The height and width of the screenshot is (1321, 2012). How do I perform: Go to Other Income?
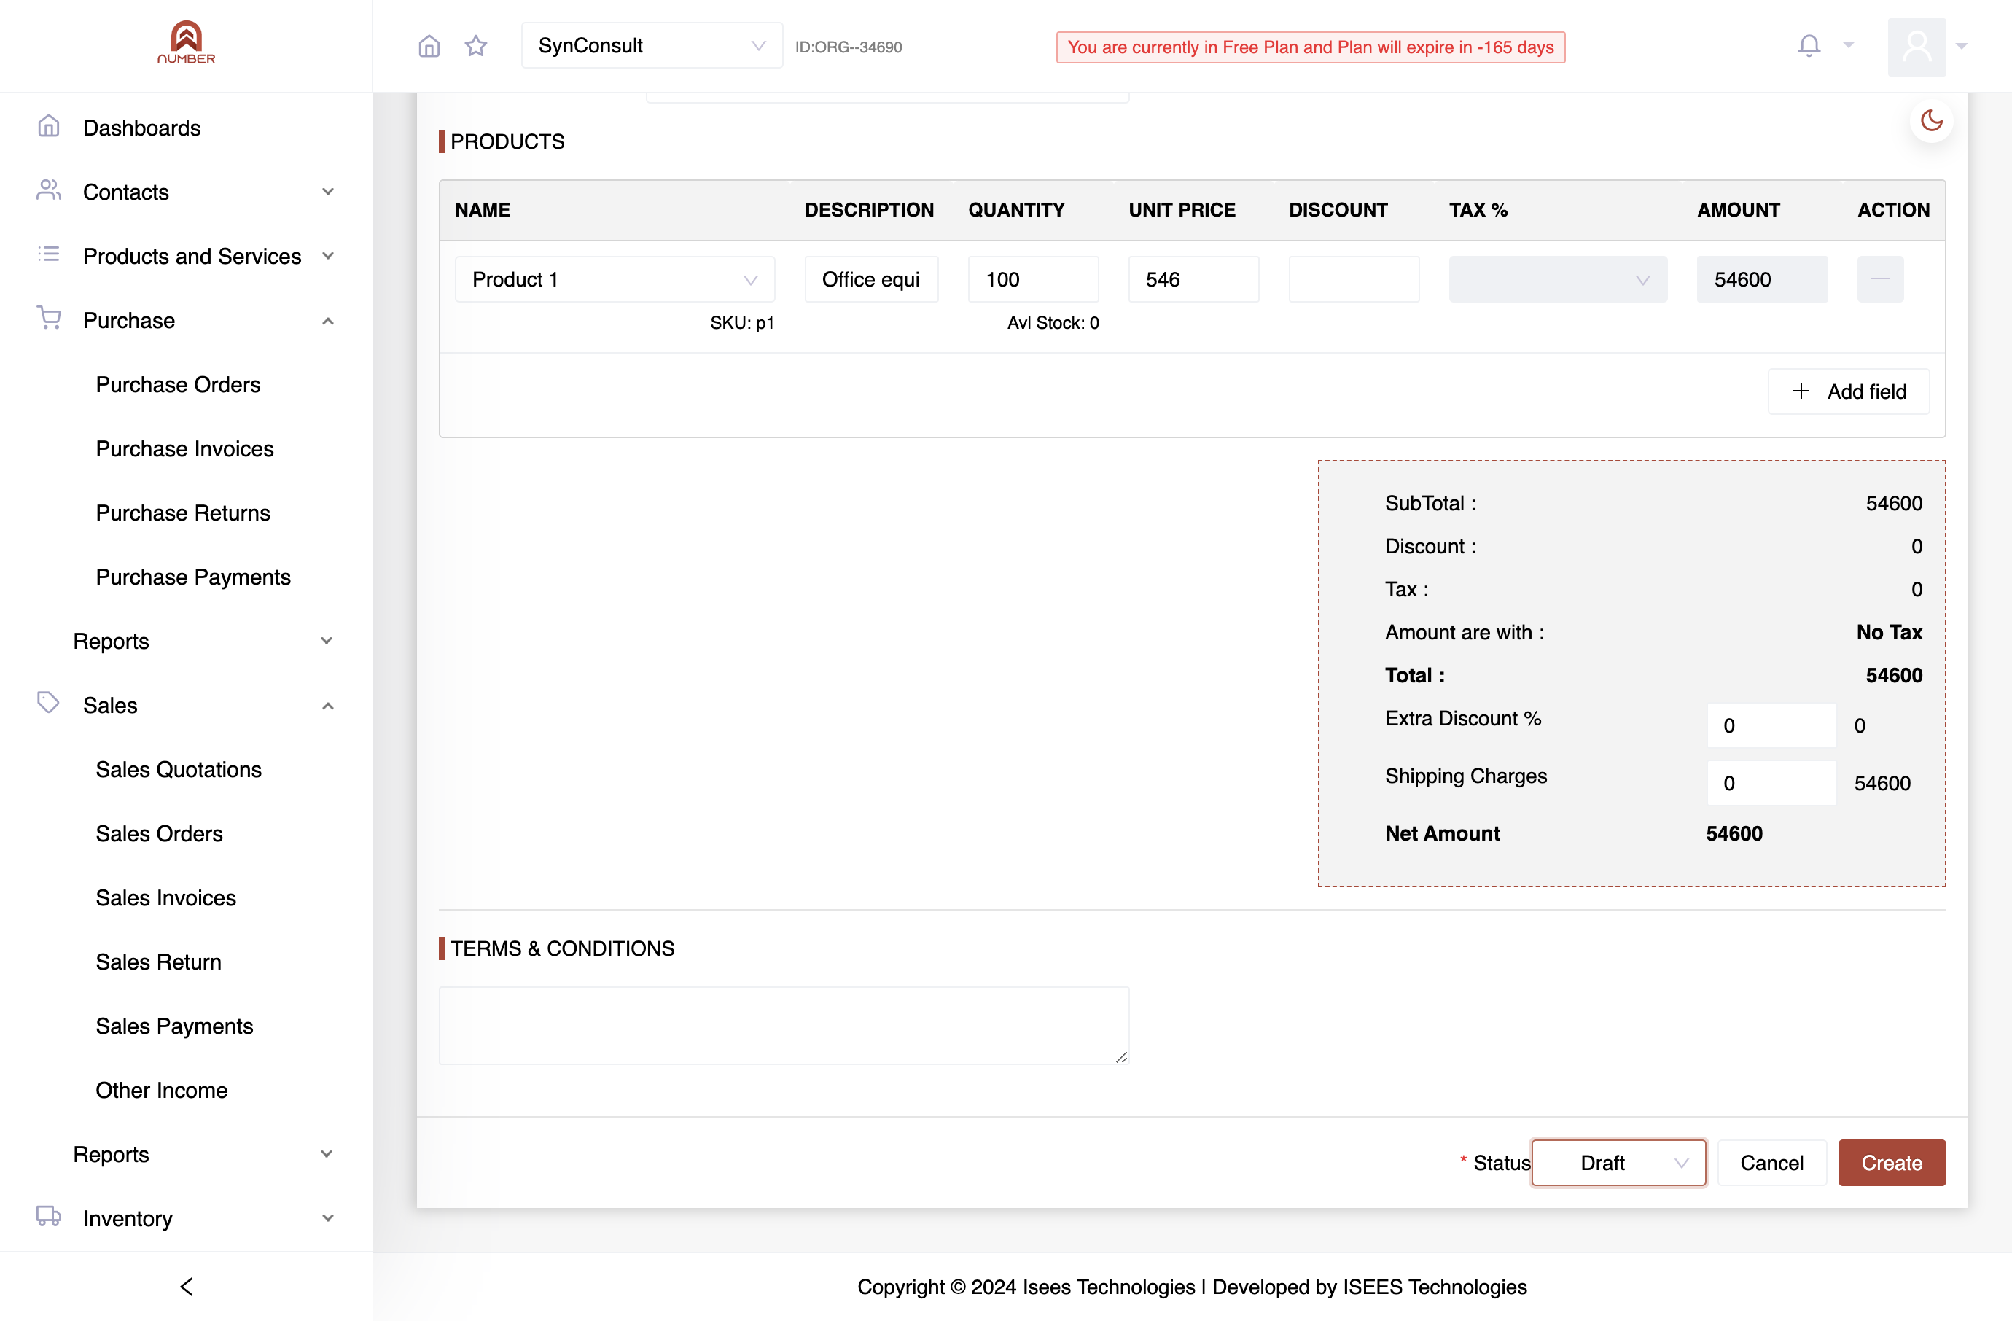pos(161,1091)
